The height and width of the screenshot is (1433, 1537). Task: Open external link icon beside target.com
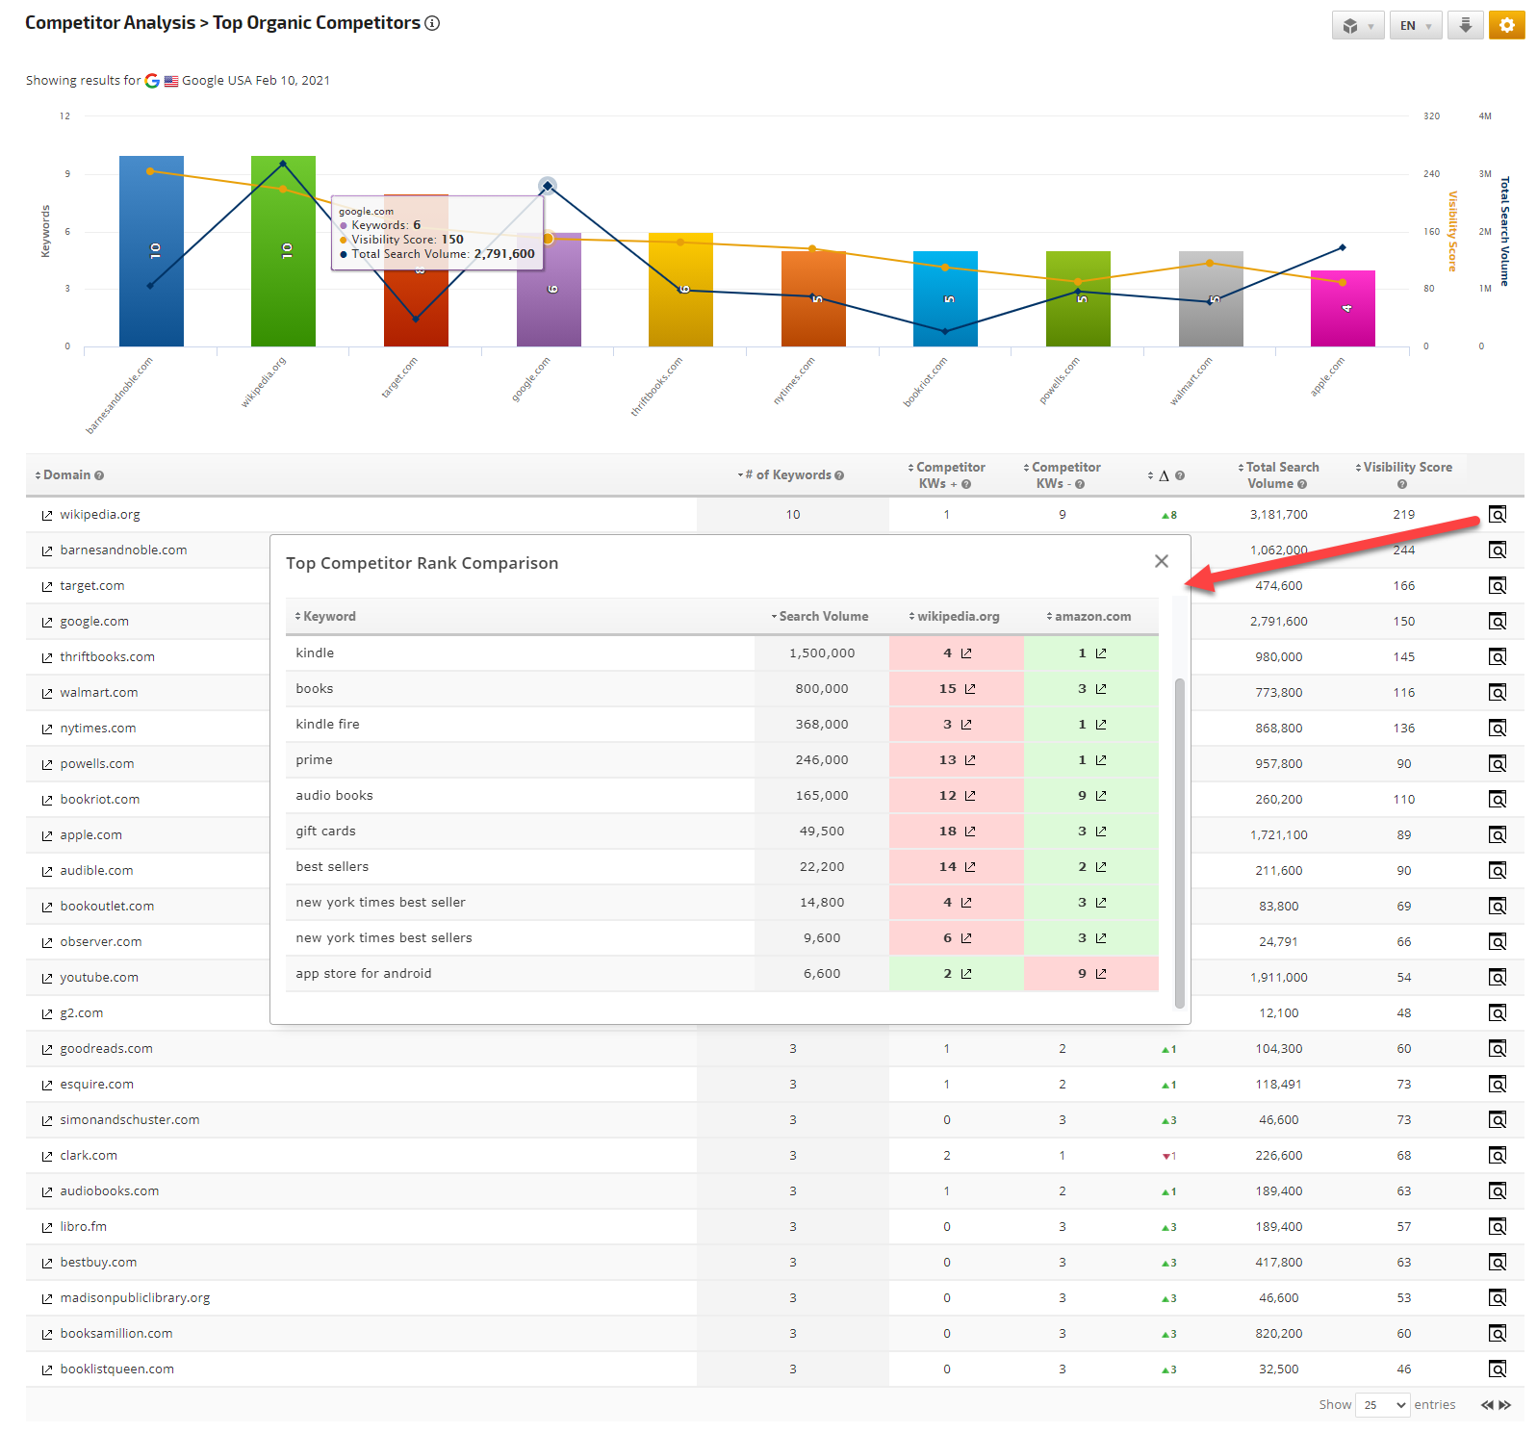click(x=47, y=587)
